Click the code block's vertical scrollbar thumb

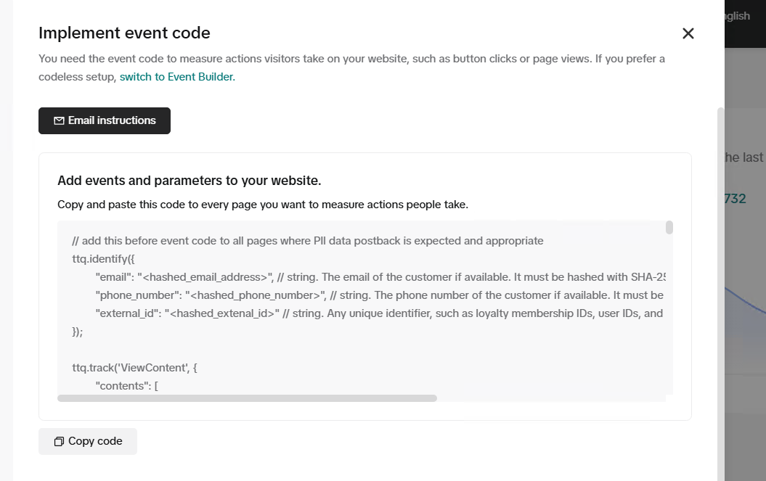(x=669, y=228)
